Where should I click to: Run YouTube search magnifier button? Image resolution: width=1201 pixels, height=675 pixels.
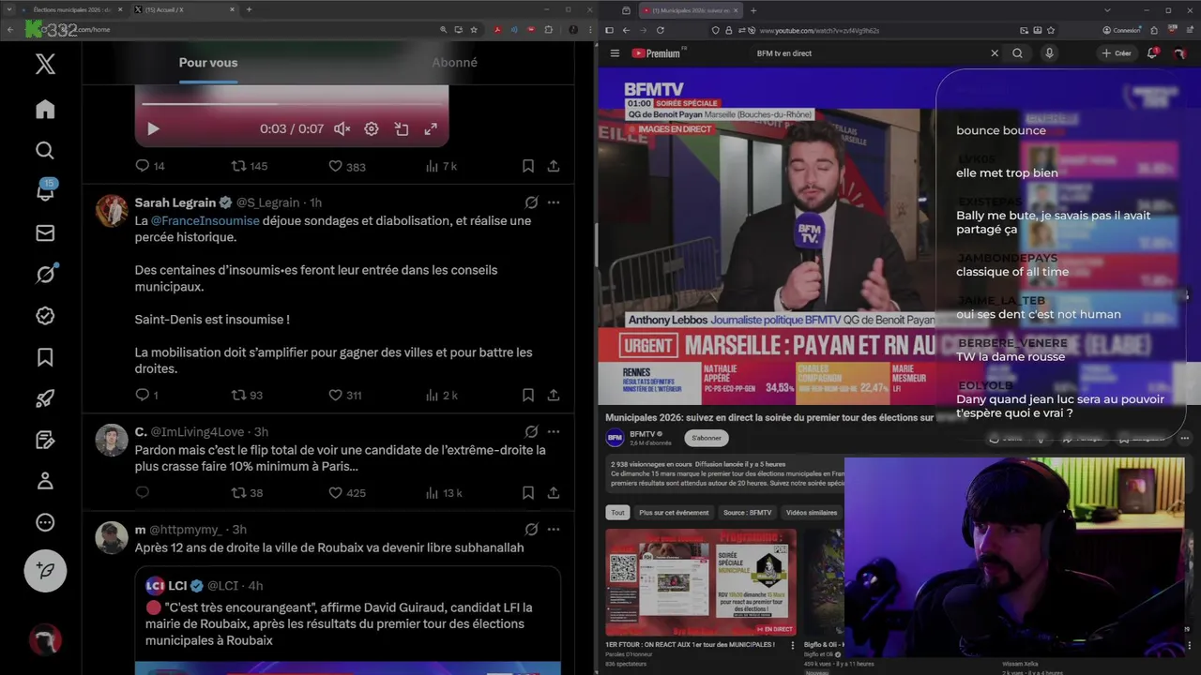tap(1017, 53)
